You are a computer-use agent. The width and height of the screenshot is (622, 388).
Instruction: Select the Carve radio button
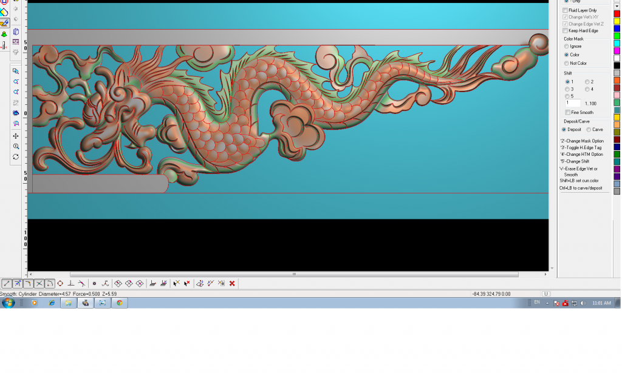[587, 129]
